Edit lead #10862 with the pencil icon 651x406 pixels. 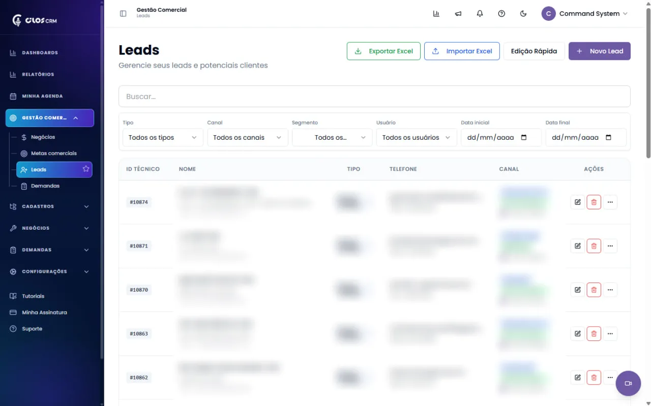coord(578,378)
